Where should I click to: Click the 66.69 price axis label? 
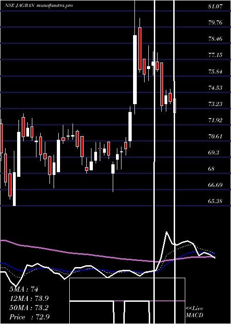coord(215,185)
